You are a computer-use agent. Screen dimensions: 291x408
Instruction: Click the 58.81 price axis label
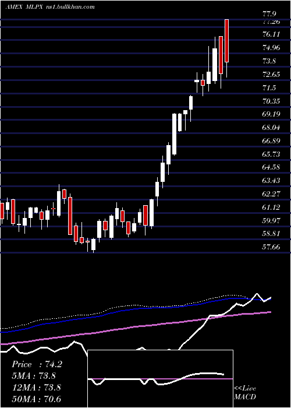271,234
